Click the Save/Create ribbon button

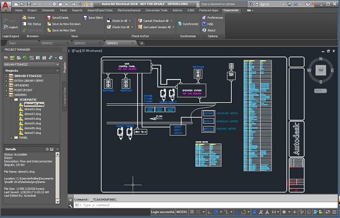click(x=58, y=18)
